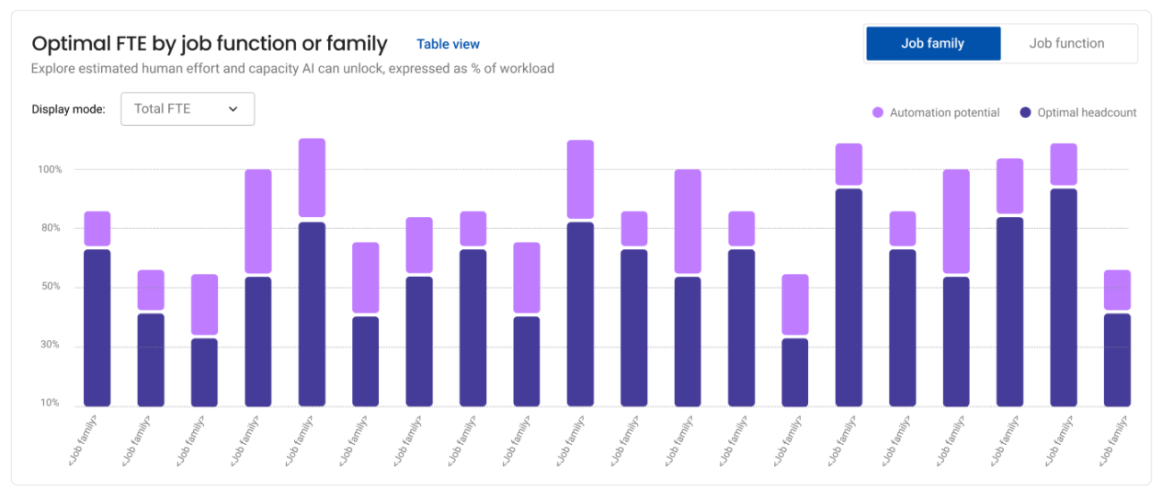Switch to the Job family view
Viewport: 1162px width, 494px height.
point(932,43)
